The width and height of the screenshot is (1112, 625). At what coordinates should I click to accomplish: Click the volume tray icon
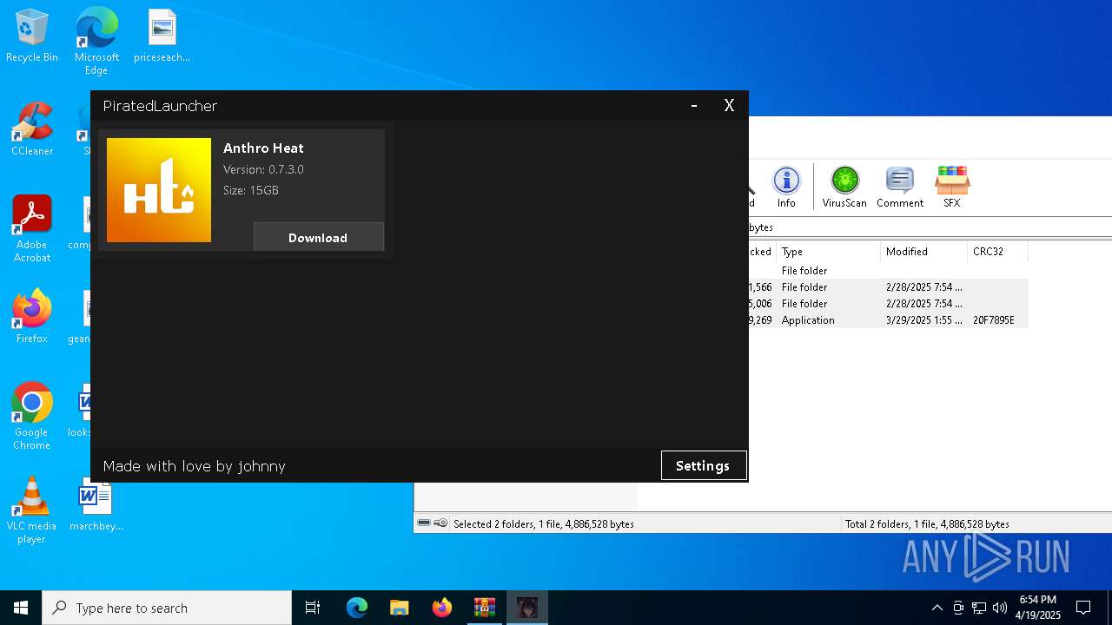[1000, 608]
